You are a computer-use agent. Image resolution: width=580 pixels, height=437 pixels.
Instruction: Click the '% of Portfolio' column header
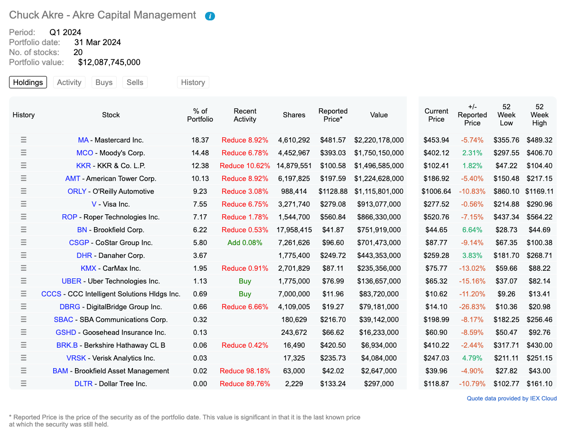pyautogui.click(x=200, y=115)
